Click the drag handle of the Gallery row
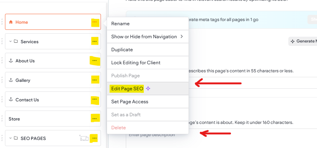The width and height of the screenshot is (317, 148). (2, 80)
